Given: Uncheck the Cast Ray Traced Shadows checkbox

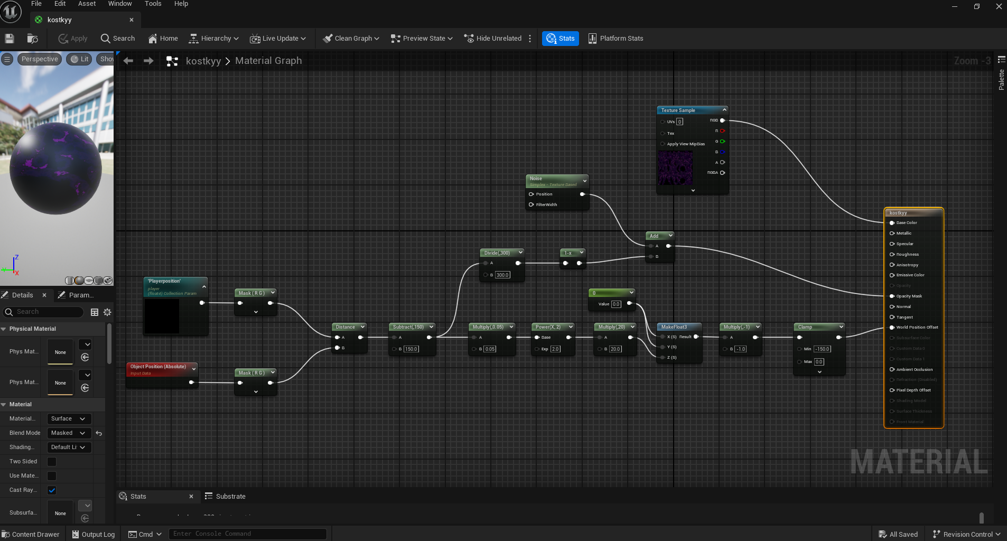Looking at the screenshot, I should (52, 490).
